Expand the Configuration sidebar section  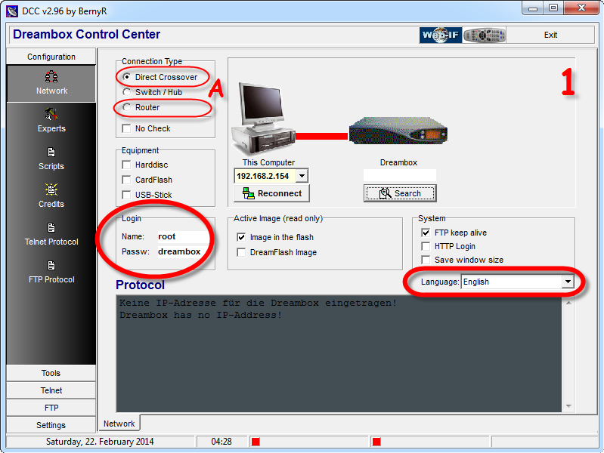click(x=51, y=57)
